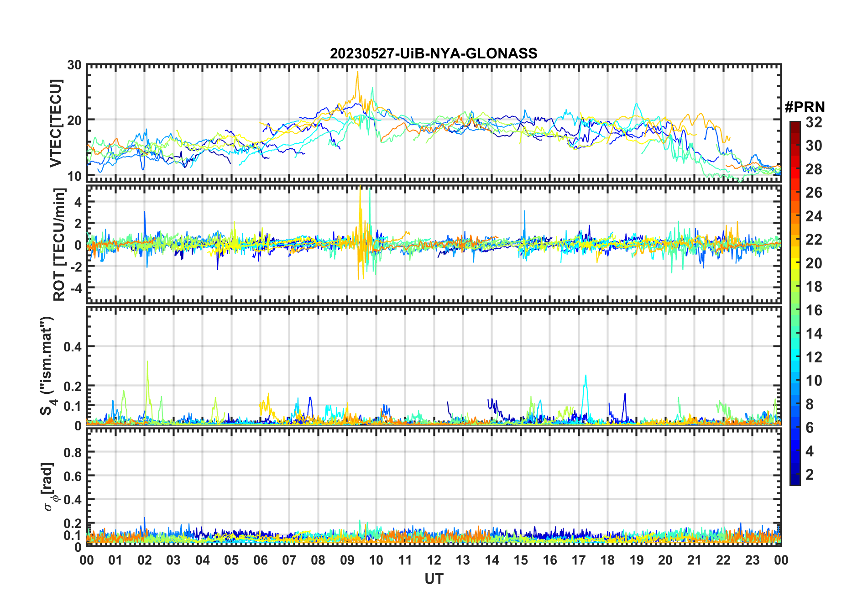Click the colorbar tick label 2
The image size is (868, 607).
click(810, 475)
